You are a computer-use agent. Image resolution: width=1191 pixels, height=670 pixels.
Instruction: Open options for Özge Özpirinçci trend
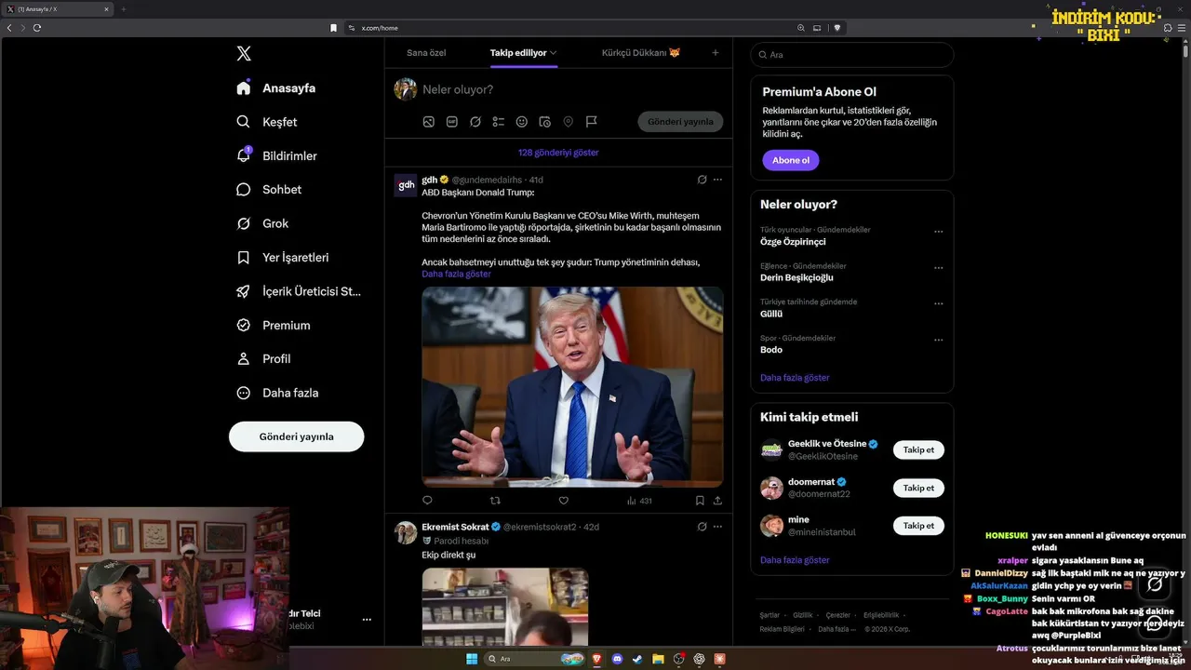pyautogui.click(x=938, y=232)
